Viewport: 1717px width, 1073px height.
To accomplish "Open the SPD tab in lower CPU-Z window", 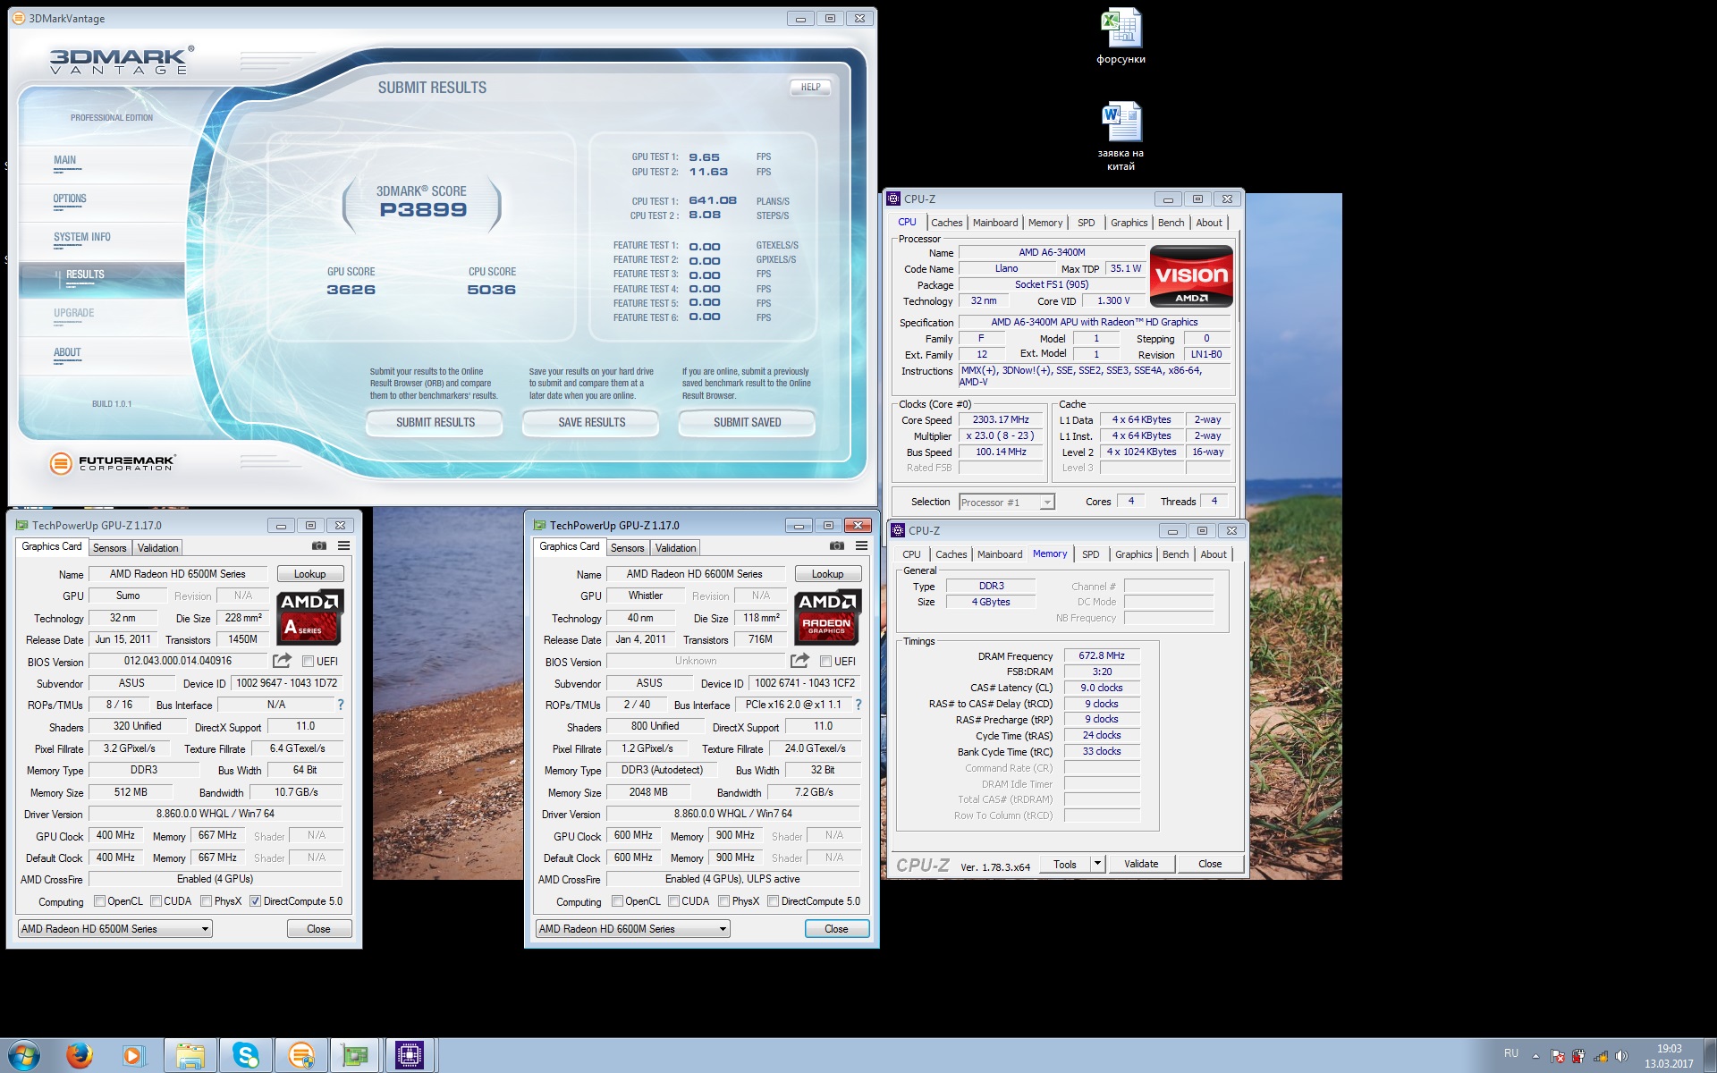I will click(x=1090, y=554).
